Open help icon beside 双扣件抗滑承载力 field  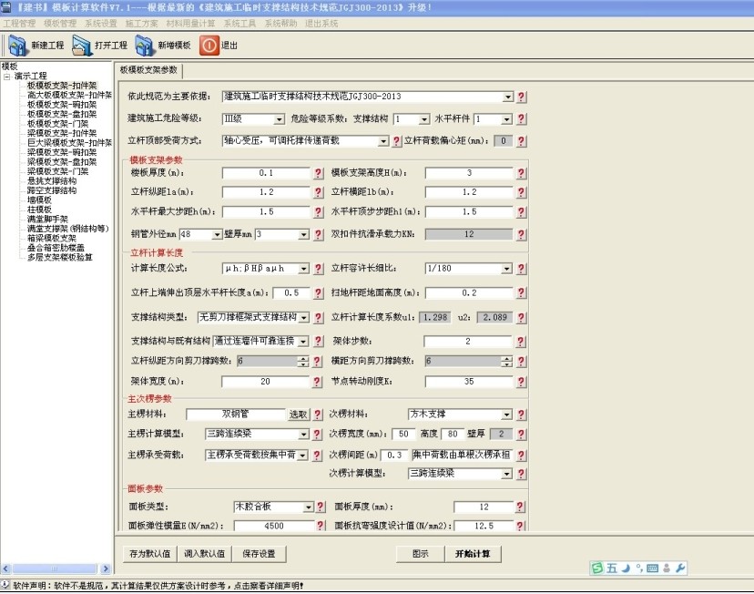[x=521, y=235]
